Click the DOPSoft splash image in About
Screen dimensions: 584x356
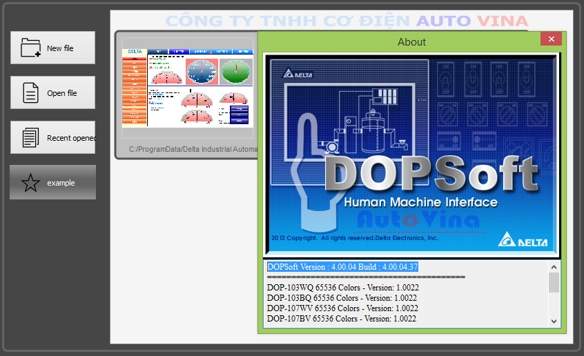pos(411,155)
